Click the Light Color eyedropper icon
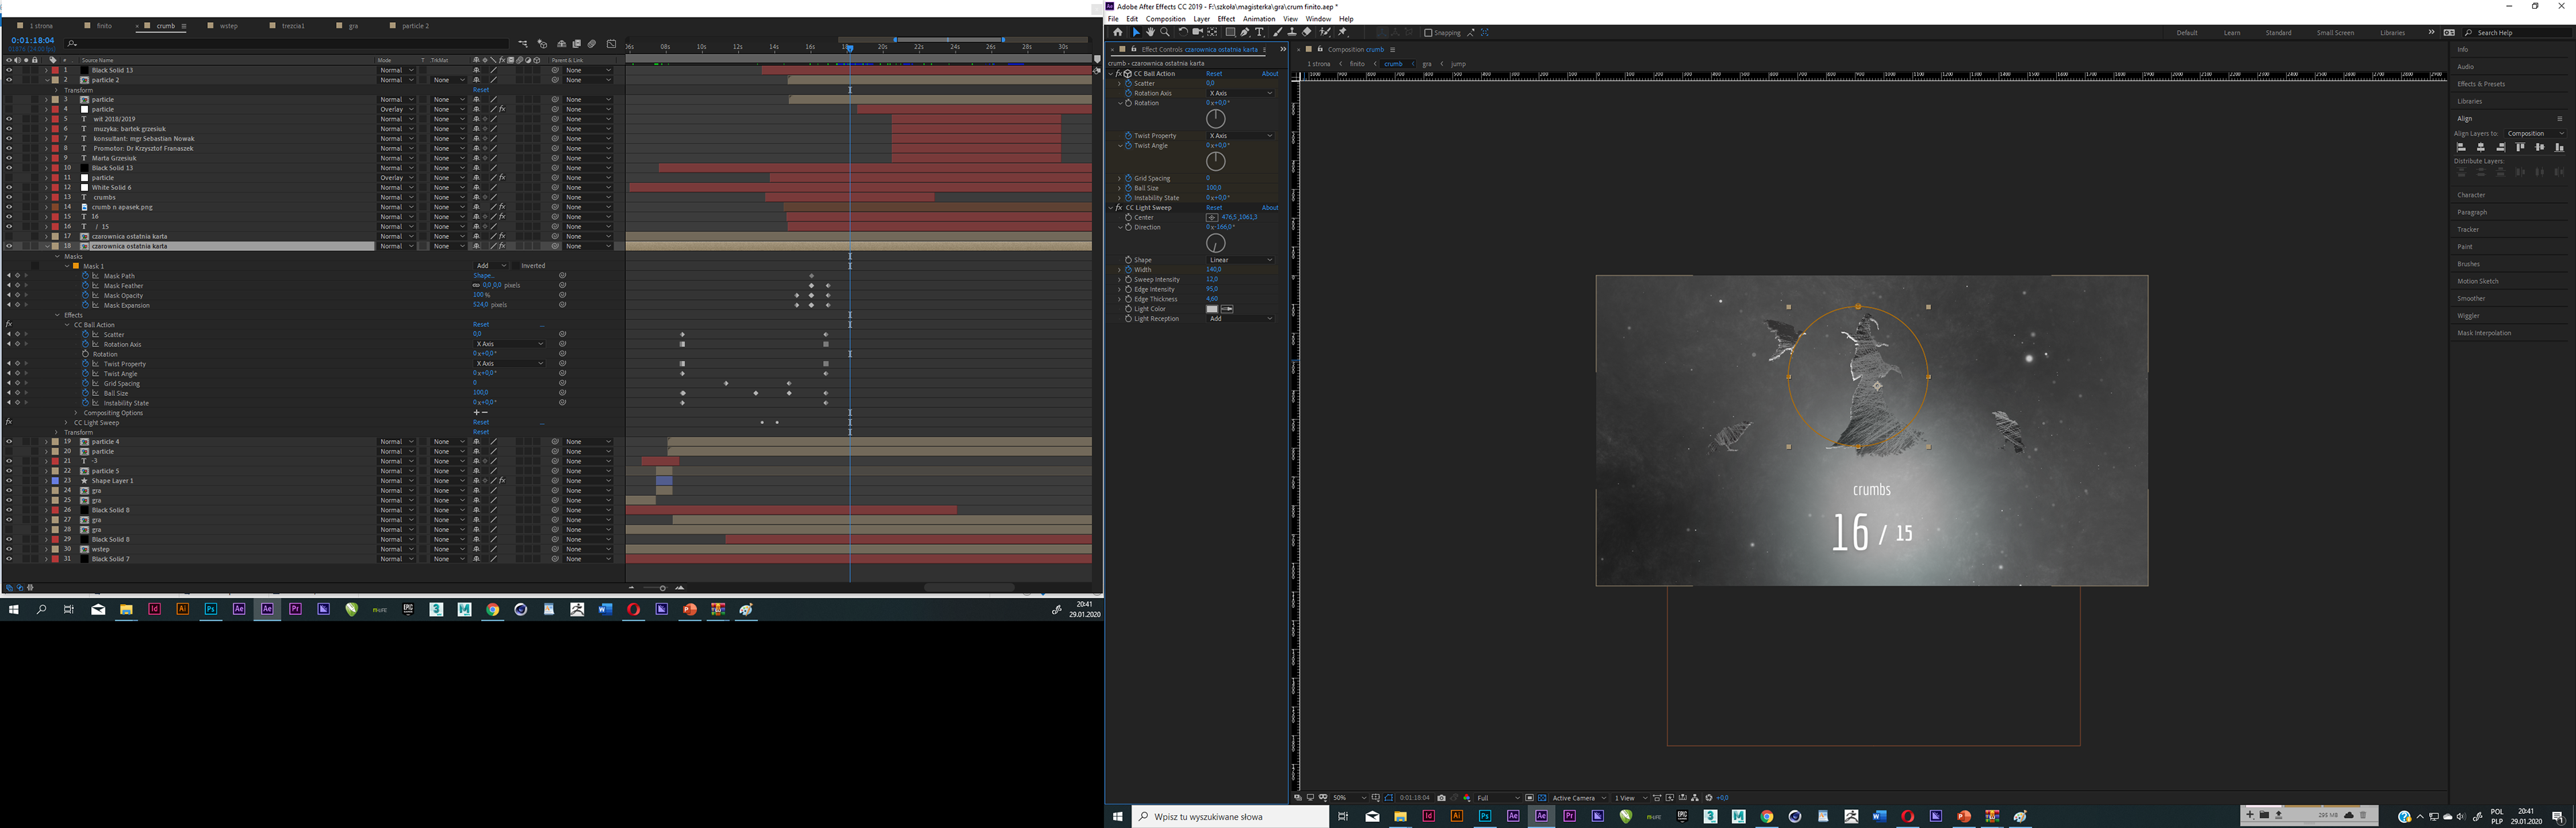Screen dimensions: 2576x828 (x=1228, y=309)
